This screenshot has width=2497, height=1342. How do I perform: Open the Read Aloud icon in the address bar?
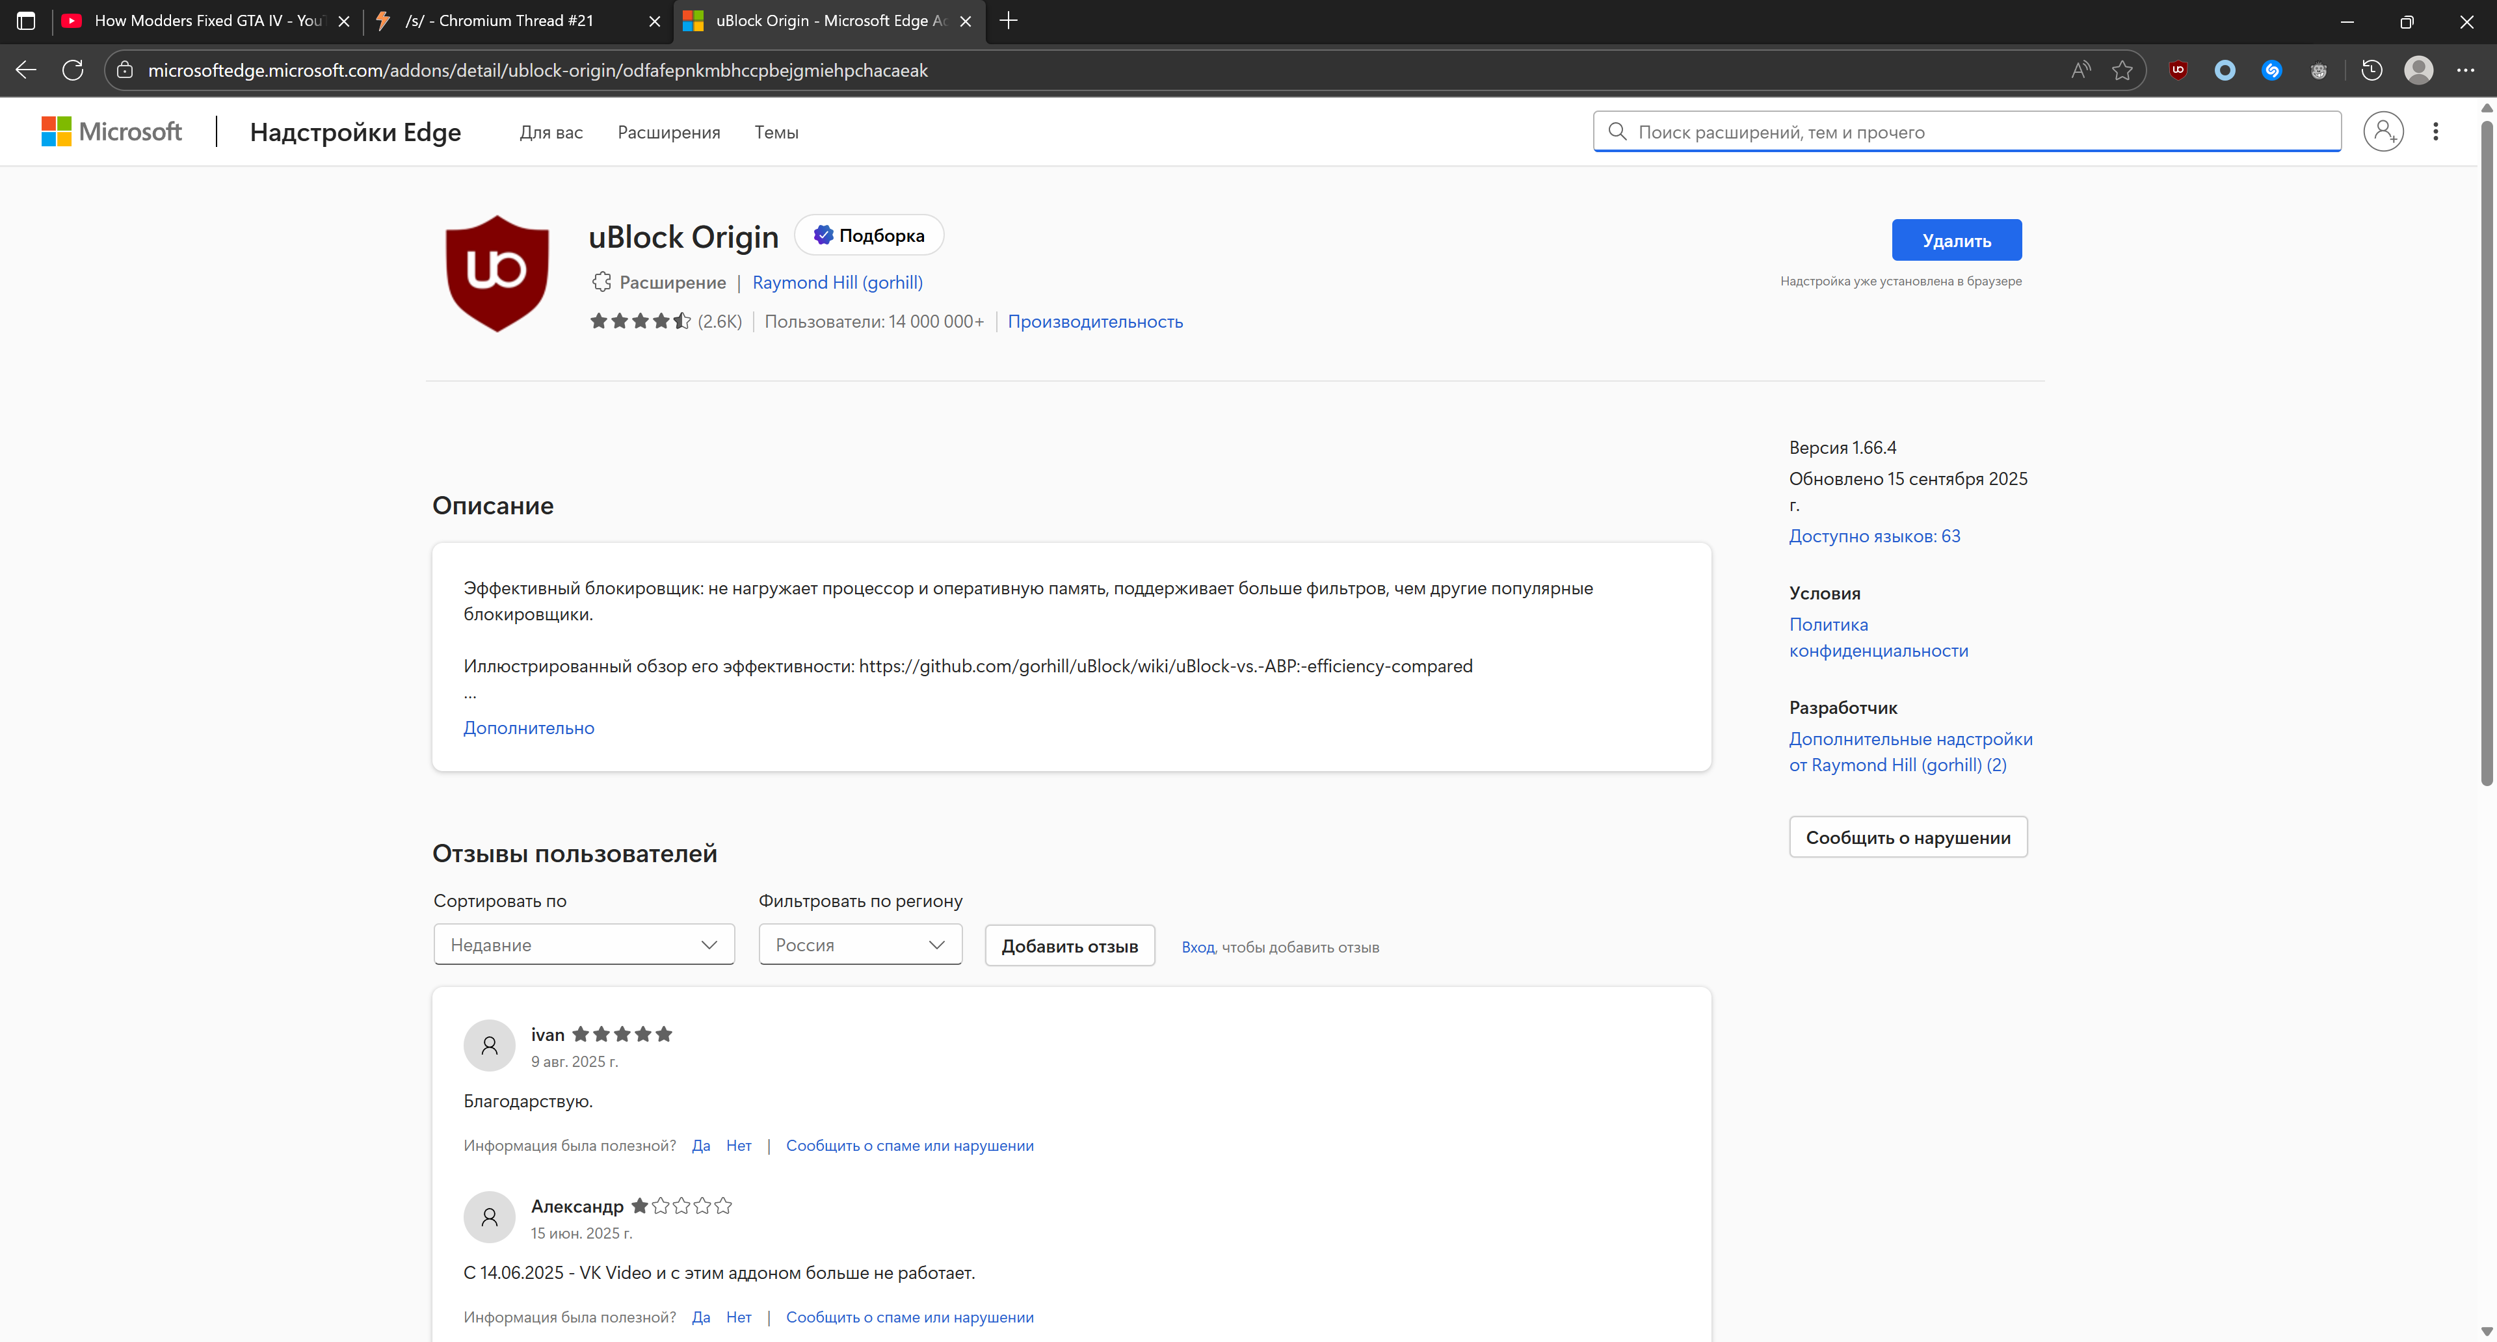click(x=2080, y=70)
